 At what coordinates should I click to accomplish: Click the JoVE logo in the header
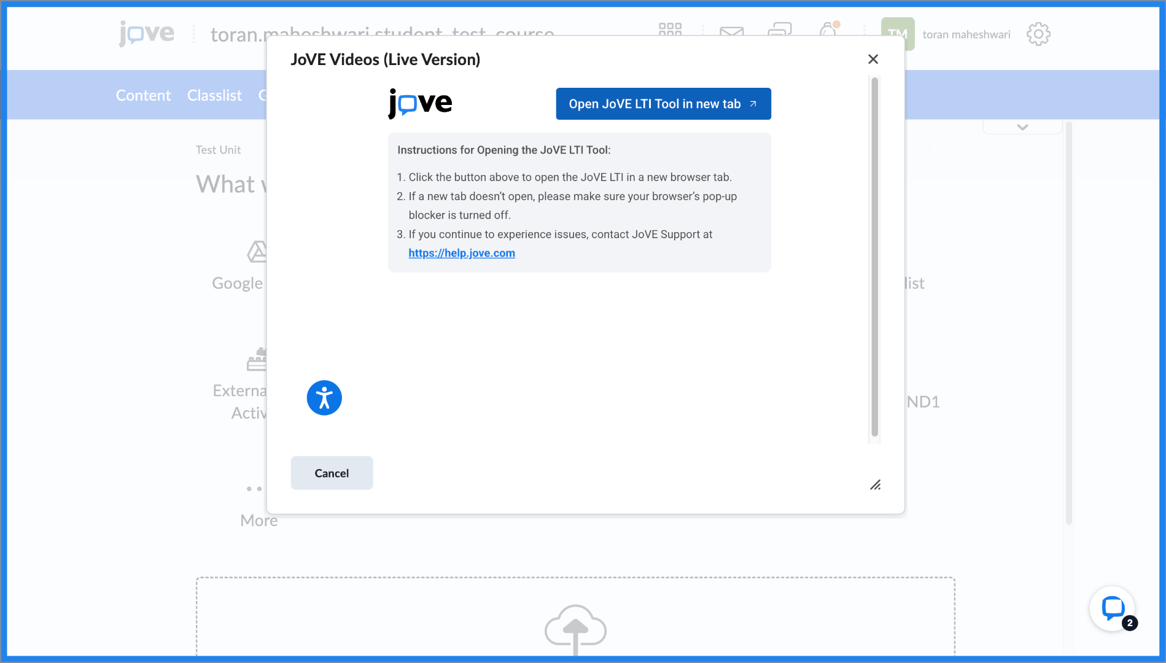pyautogui.click(x=147, y=33)
